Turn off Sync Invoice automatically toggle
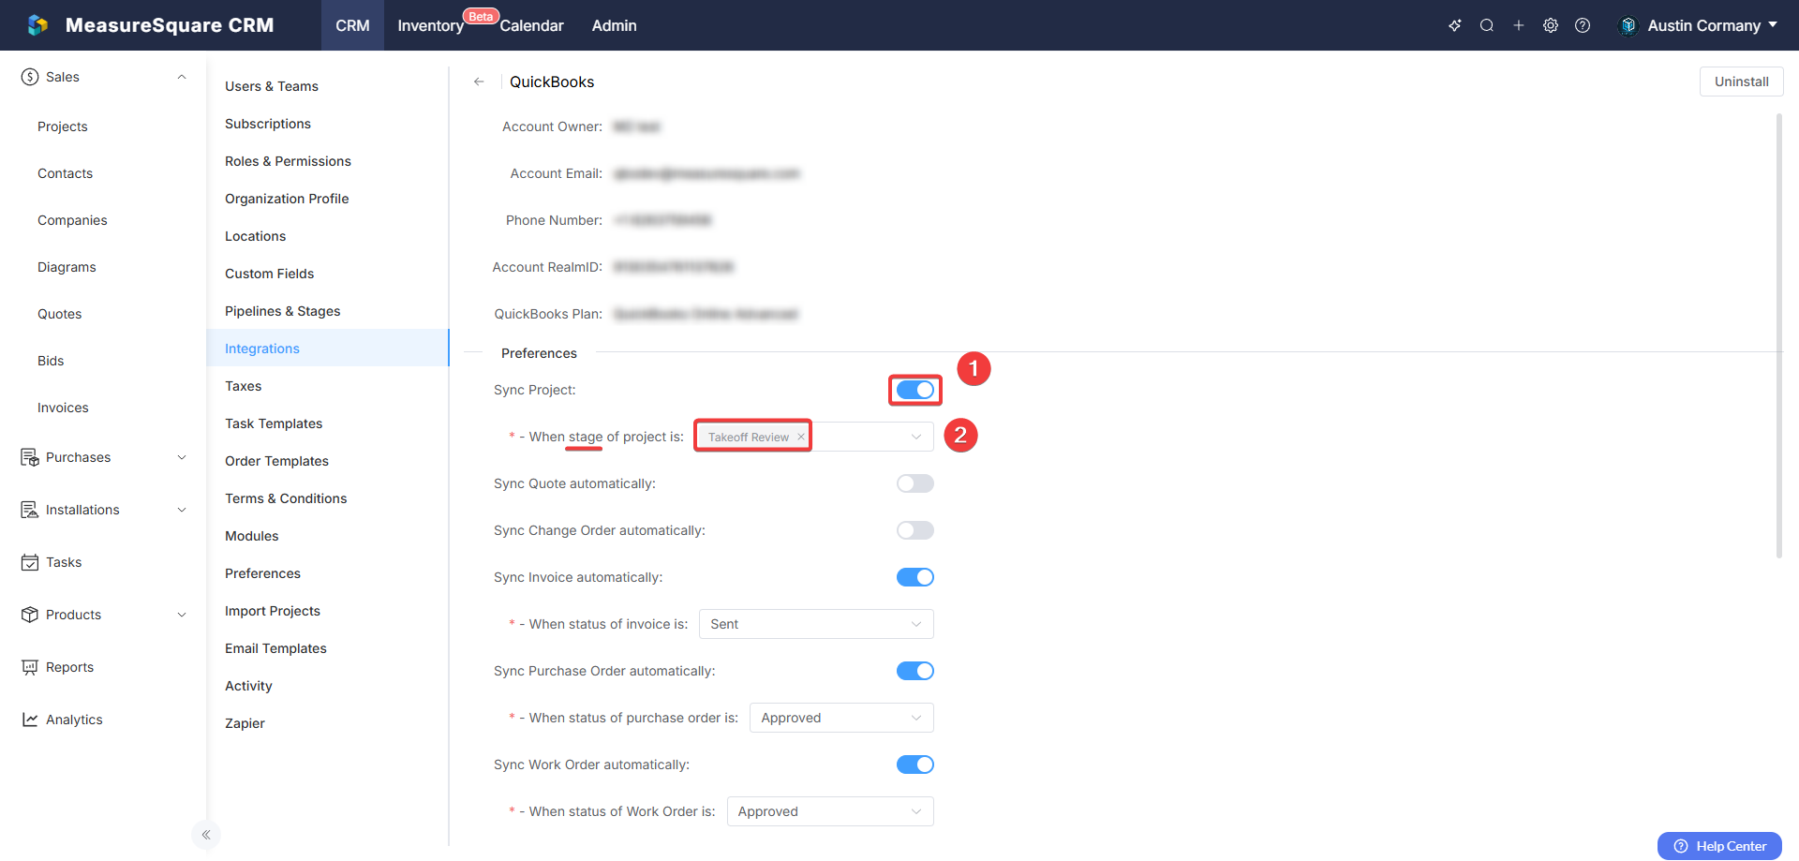This screenshot has width=1799, height=861. click(915, 577)
